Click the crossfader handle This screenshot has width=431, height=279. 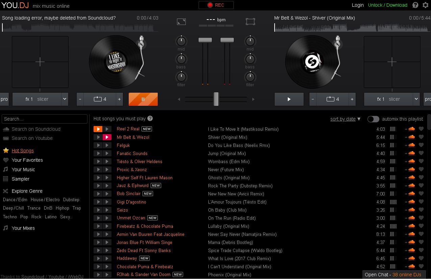[x=216, y=99]
